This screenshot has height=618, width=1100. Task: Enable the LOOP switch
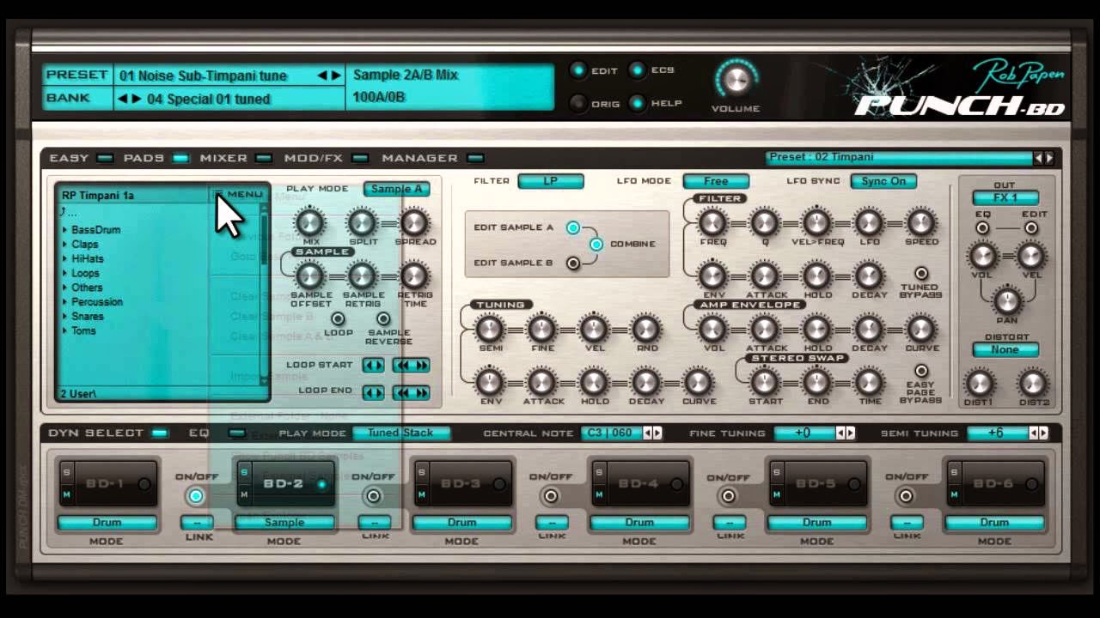(338, 319)
